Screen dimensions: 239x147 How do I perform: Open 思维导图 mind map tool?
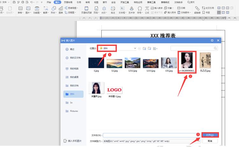[x=71, y=8]
